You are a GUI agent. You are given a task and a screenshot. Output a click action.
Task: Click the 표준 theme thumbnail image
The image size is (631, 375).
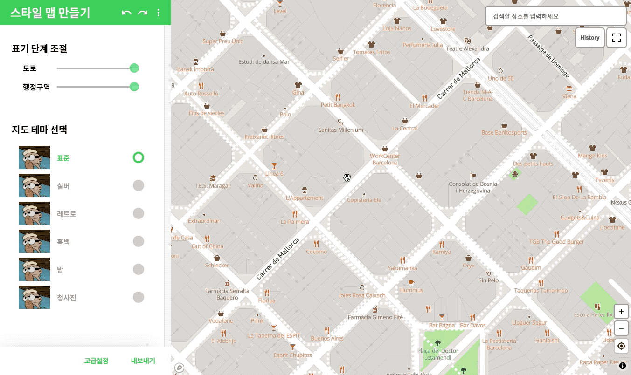(34, 157)
